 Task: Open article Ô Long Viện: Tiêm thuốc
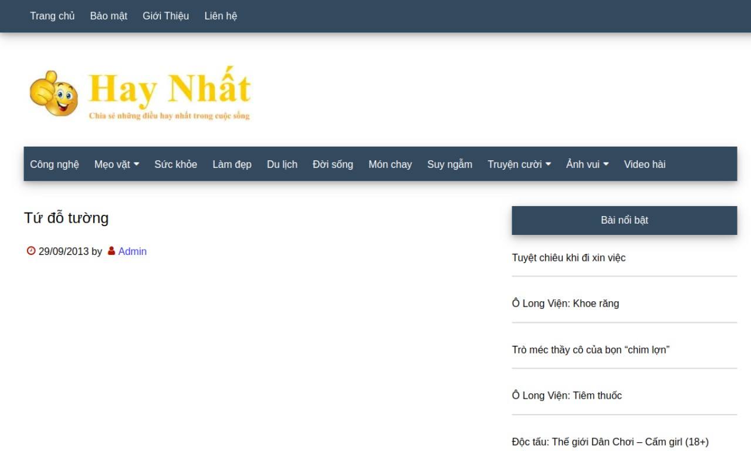567,396
